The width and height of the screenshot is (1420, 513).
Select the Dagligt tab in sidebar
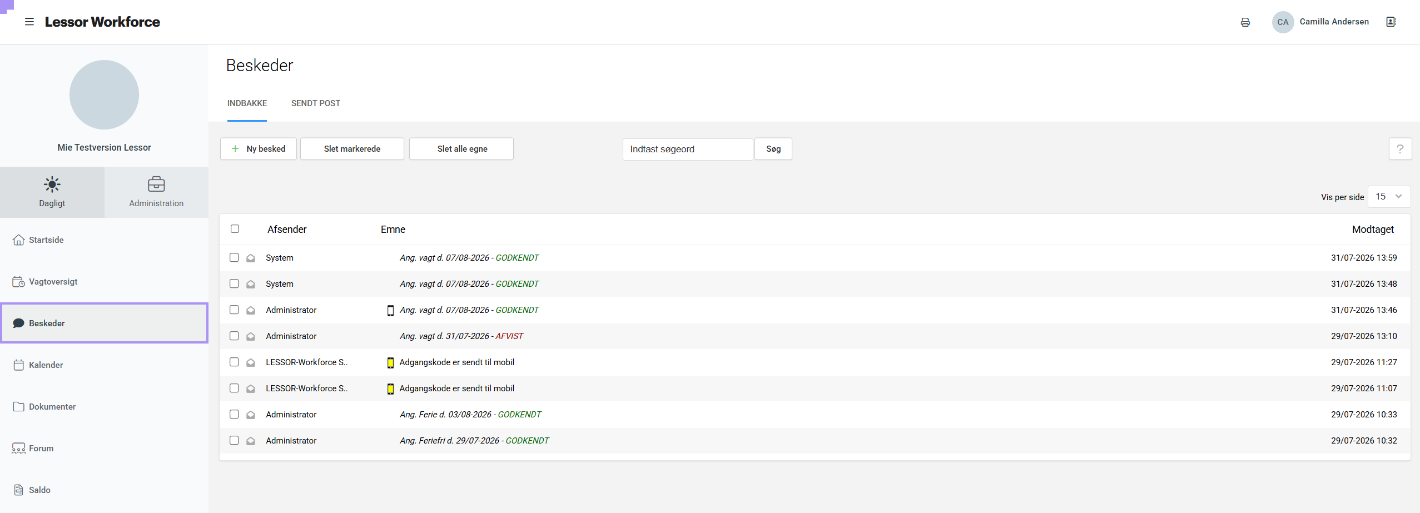52,192
